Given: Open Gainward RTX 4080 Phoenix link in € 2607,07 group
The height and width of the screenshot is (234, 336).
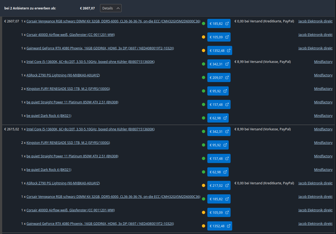Looking at the screenshot, I should tap(100, 48).
